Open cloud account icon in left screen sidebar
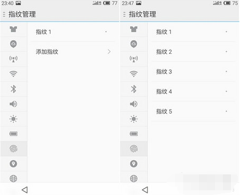Image resolution: width=241 pixels, height=195 pixels. tap(13, 44)
